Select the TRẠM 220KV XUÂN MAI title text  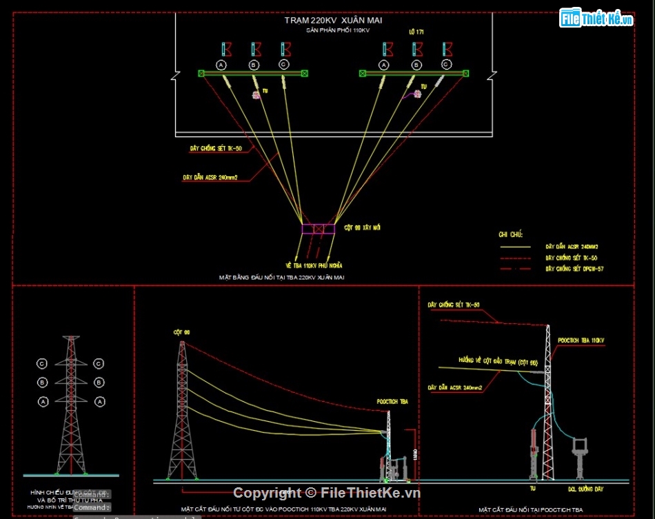333,20
